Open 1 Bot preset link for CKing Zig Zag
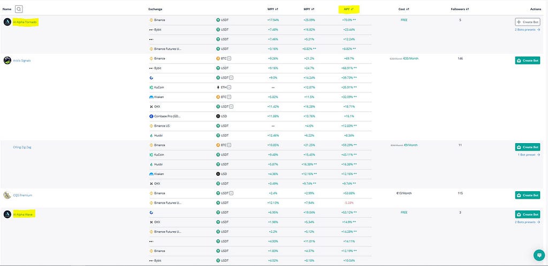The image size is (548, 266). click(x=529, y=154)
